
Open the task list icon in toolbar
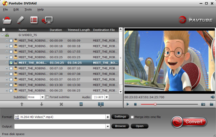tap(34, 20)
